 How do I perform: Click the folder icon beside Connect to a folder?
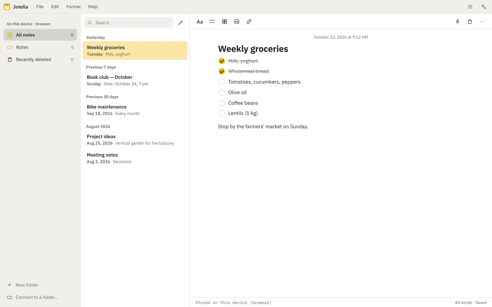pos(10,297)
